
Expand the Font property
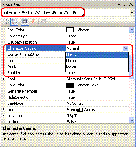(x=4, y=79)
